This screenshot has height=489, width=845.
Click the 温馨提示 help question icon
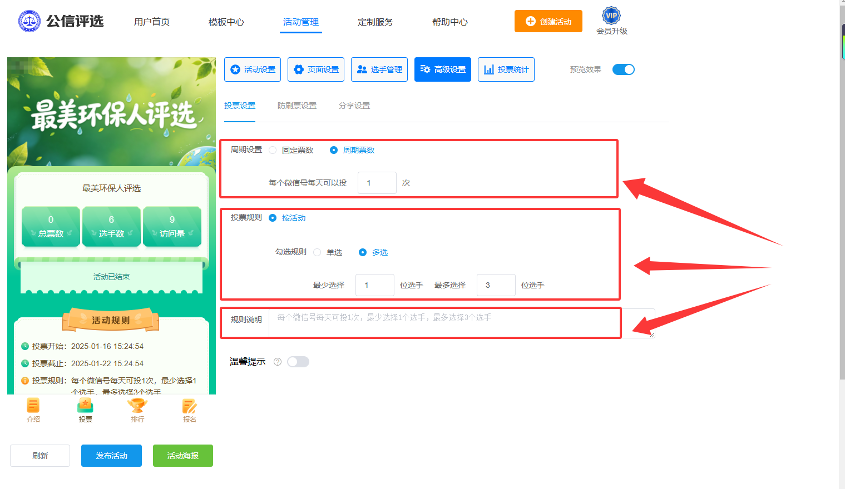click(278, 362)
